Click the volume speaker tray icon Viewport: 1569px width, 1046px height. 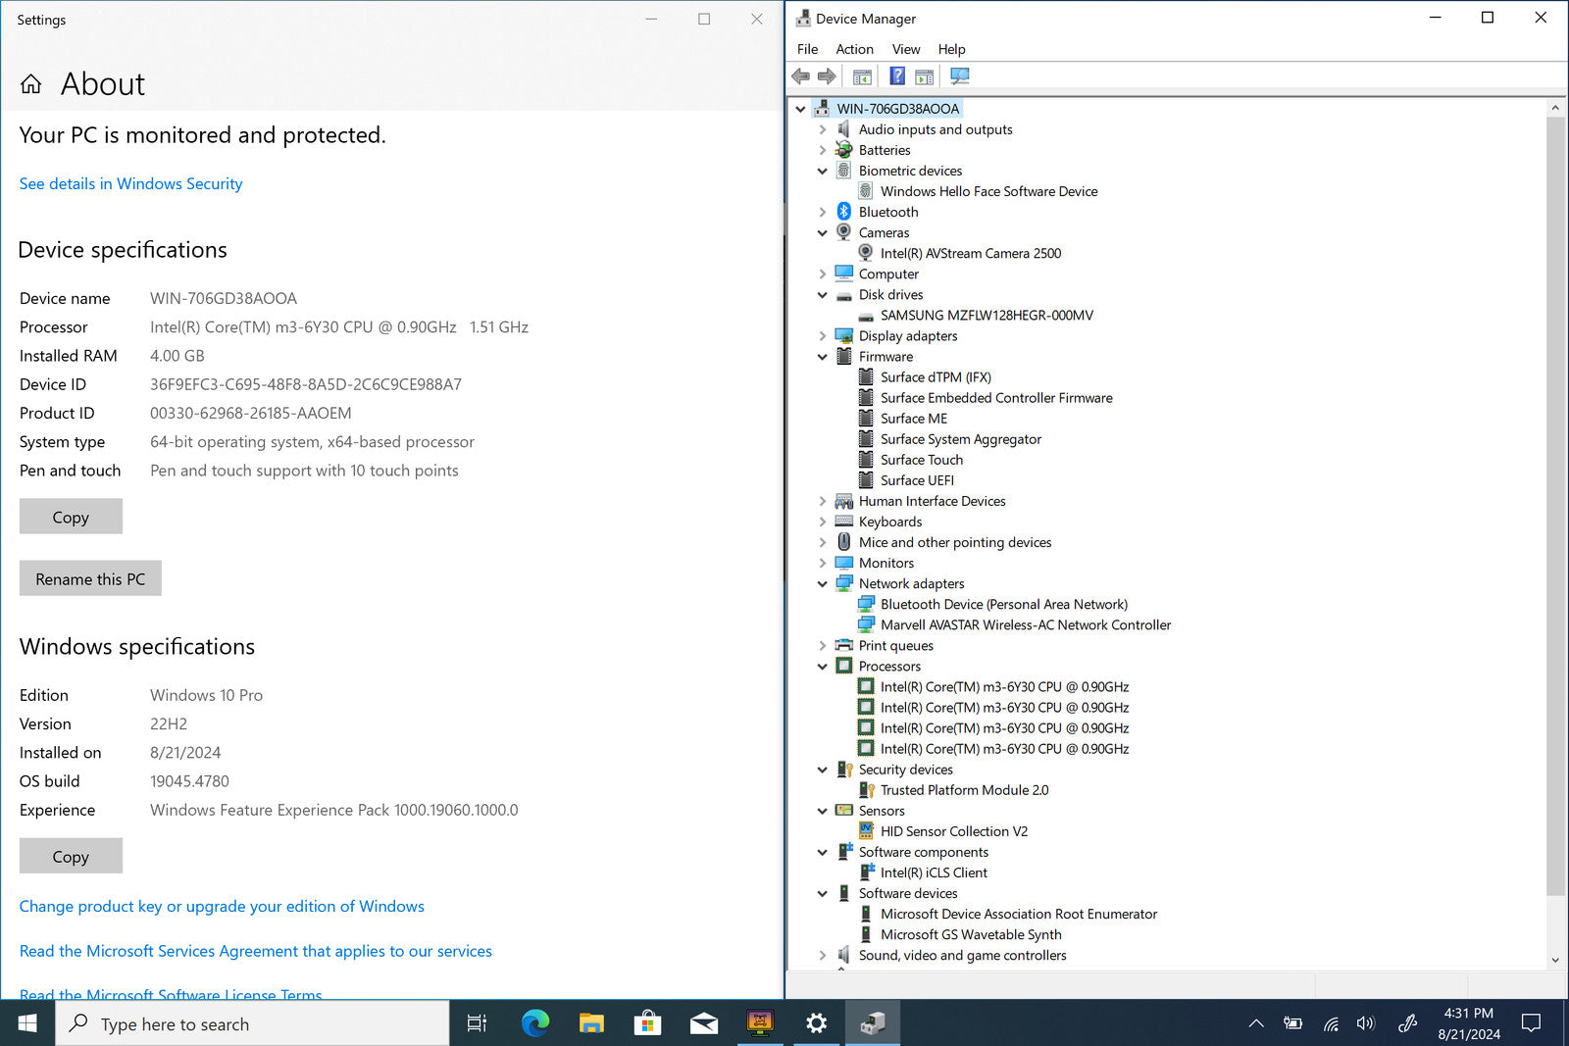coord(1366,1023)
